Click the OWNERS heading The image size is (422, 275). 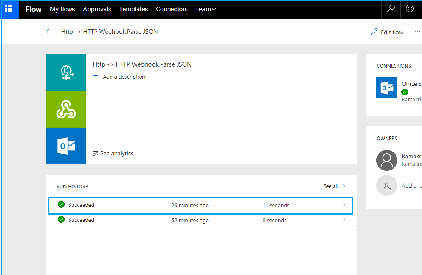tap(387, 139)
